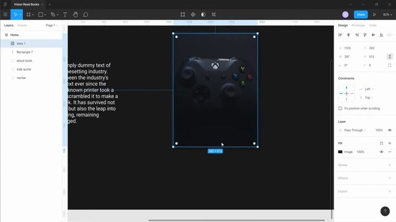
Task: Open vertical constraint Top dropdown
Action: click(x=369, y=97)
